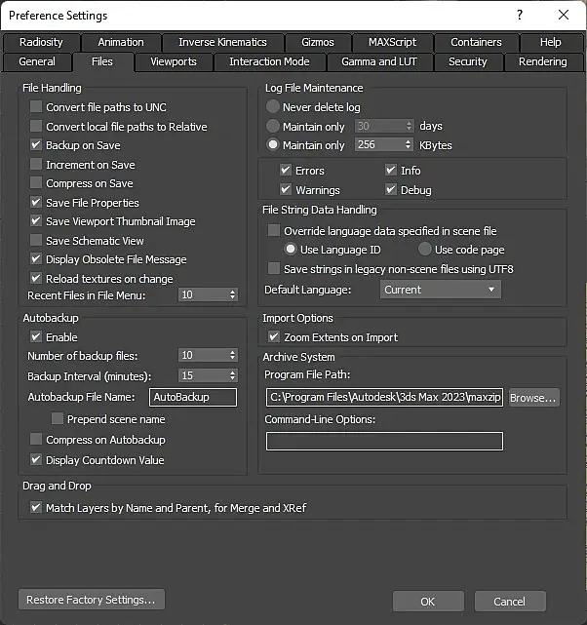Increase the KBytes log size spinner
587x625 pixels.
(409, 142)
